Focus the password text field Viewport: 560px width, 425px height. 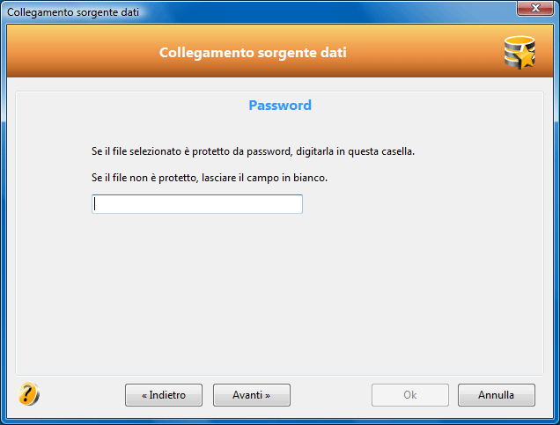[x=197, y=204]
